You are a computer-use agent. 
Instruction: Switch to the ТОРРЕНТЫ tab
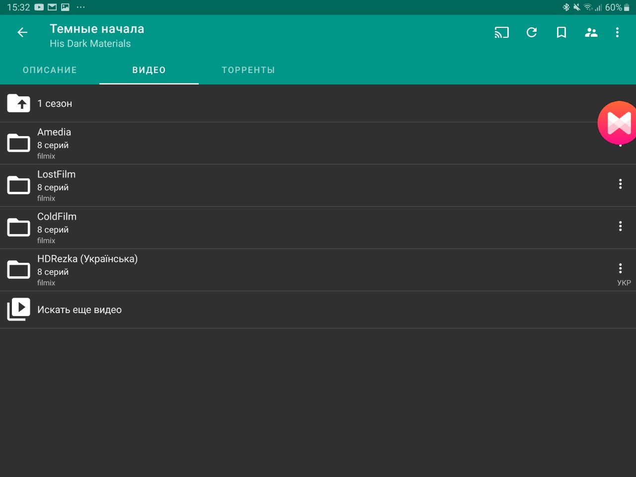click(x=248, y=70)
